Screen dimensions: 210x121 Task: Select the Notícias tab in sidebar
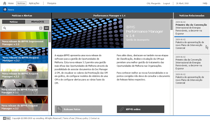click(14, 22)
